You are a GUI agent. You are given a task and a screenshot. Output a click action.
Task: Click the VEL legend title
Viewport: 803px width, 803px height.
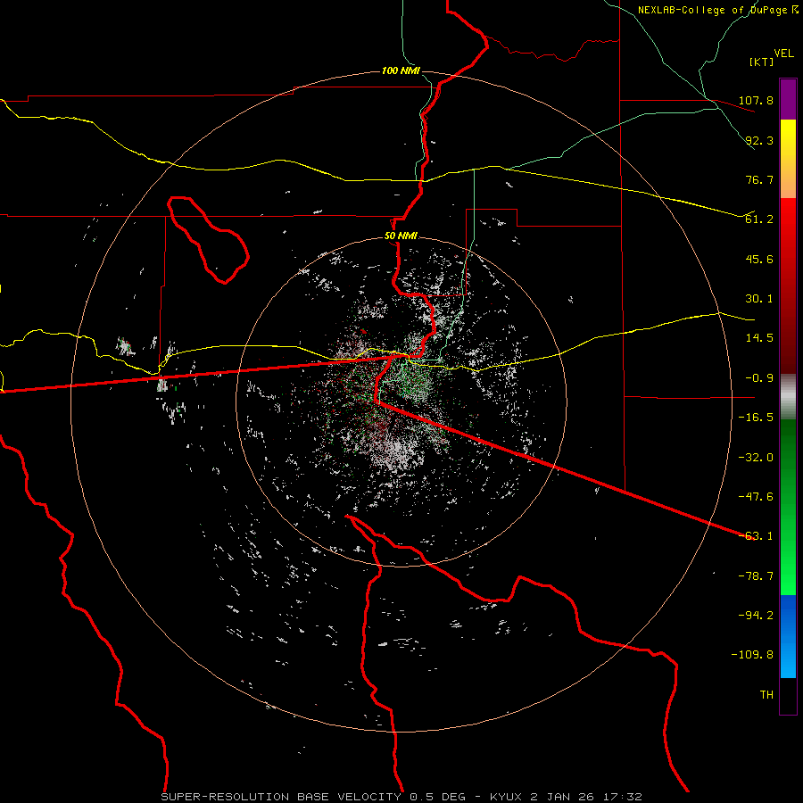point(783,53)
